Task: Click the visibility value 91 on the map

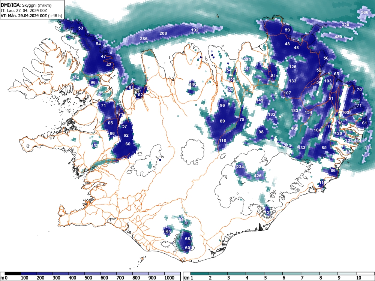Action: [x=131, y=88]
